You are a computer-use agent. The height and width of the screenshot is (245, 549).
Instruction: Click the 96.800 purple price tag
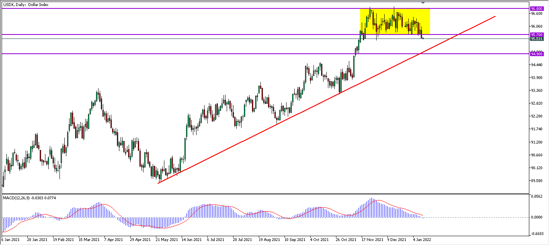click(537, 8)
